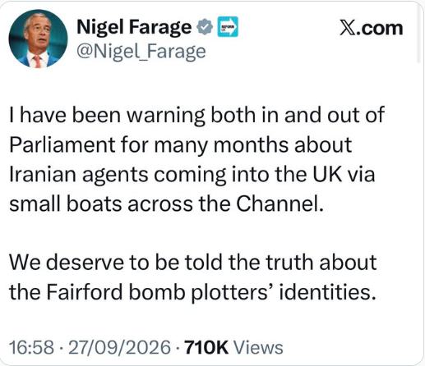Click the word Parliament in the tweet
This screenshot has width=425, height=366.
pyautogui.click(x=62, y=144)
